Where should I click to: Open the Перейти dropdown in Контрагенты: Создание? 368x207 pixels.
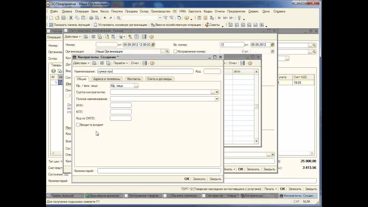(x=120, y=63)
